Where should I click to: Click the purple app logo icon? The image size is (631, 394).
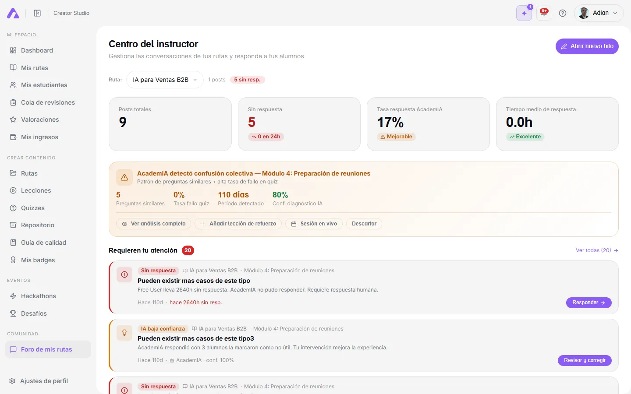coord(13,13)
